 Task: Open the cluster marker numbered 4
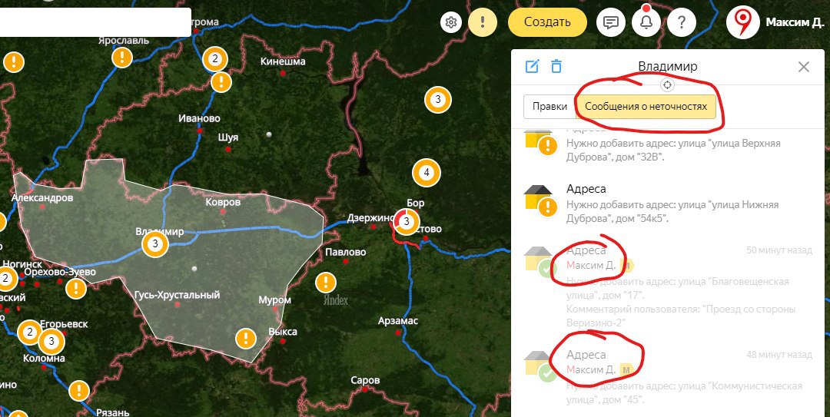(x=427, y=173)
